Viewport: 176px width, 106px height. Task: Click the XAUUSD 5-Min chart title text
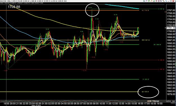click(5, 1)
